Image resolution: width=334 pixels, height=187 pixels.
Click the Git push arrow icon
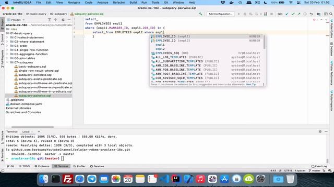(299, 14)
